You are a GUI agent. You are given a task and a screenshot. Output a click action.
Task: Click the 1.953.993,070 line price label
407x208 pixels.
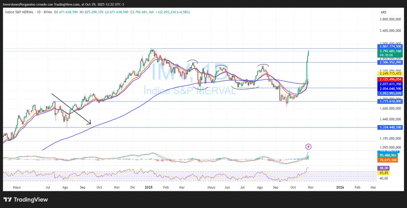tap(390, 93)
